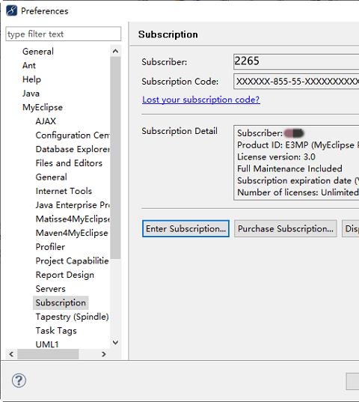Open Internet Tools preferences
The width and height of the screenshot is (359, 402).
click(64, 191)
